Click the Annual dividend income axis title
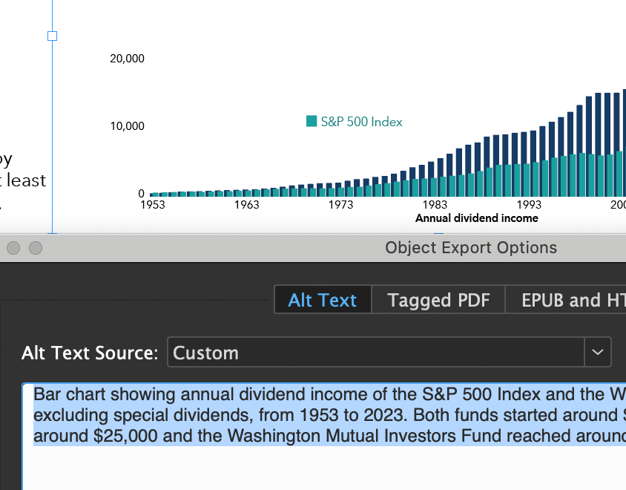The height and width of the screenshot is (490, 626). click(476, 218)
